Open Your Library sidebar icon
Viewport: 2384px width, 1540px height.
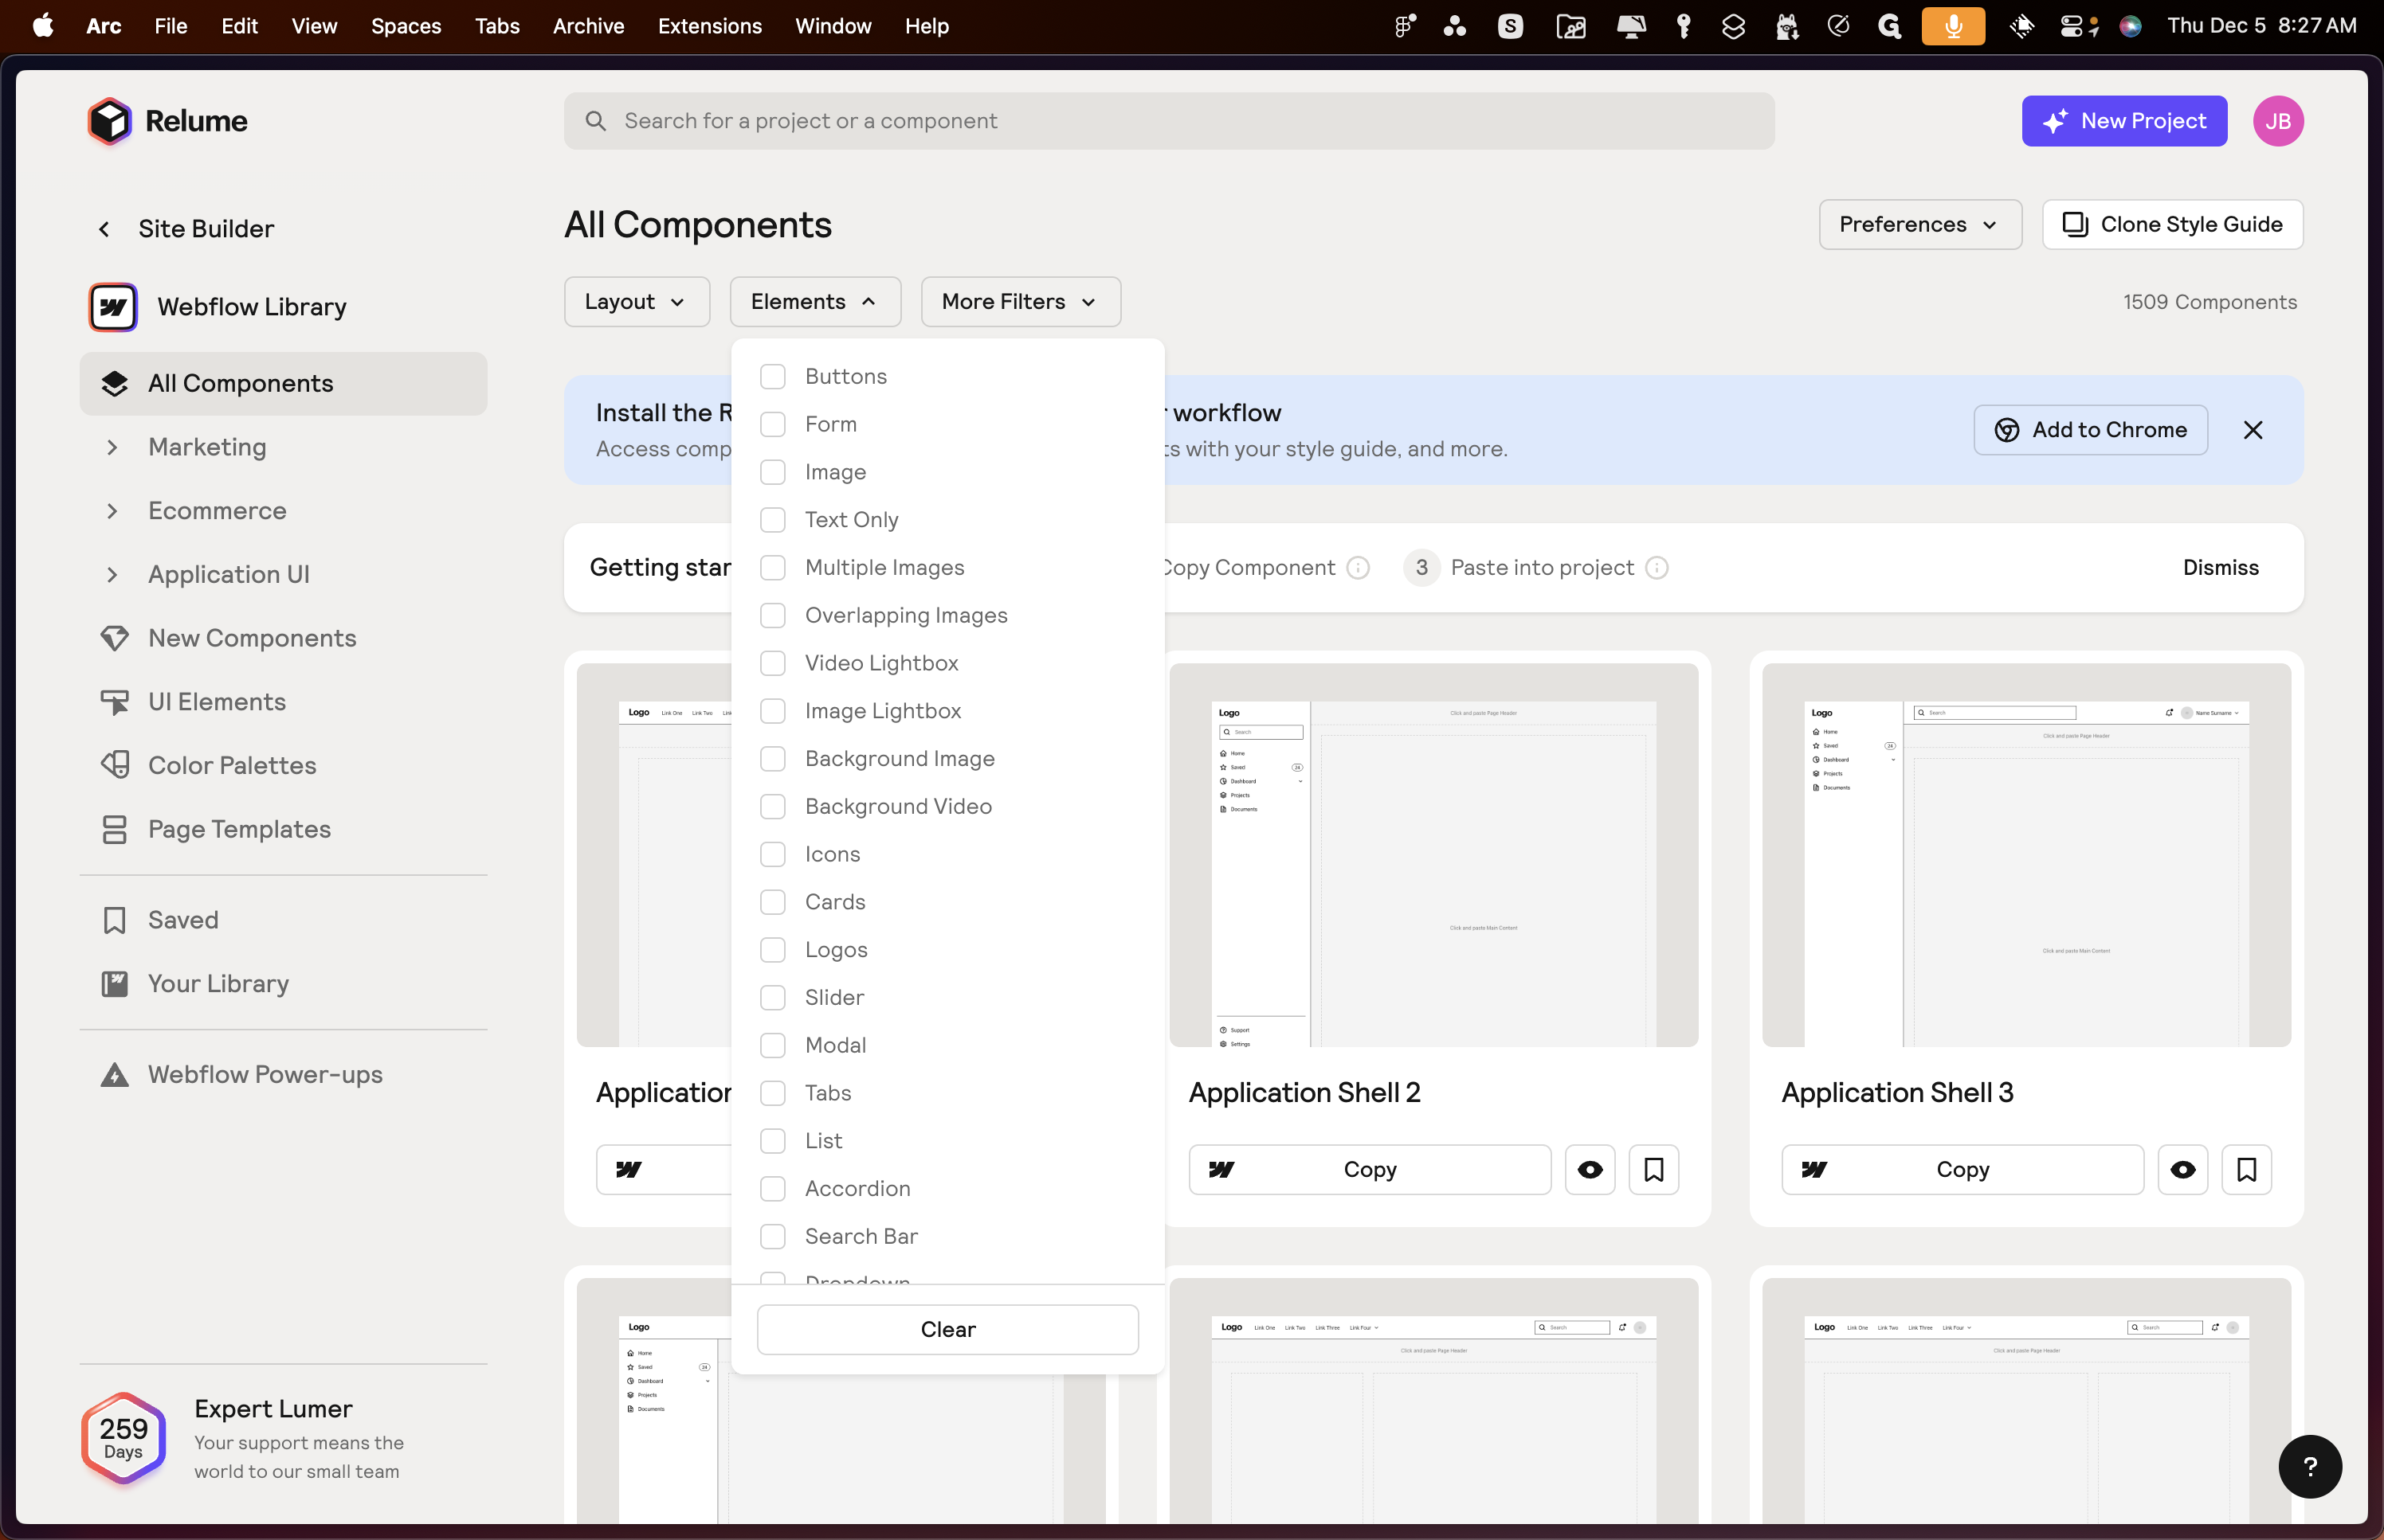click(x=115, y=984)
